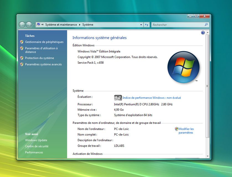
Task: Open 'Protection du système'
Action: tap(40, 58)
